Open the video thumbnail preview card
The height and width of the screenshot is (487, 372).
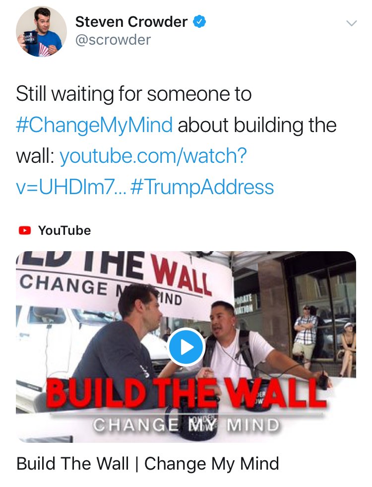tap(186, 347)
